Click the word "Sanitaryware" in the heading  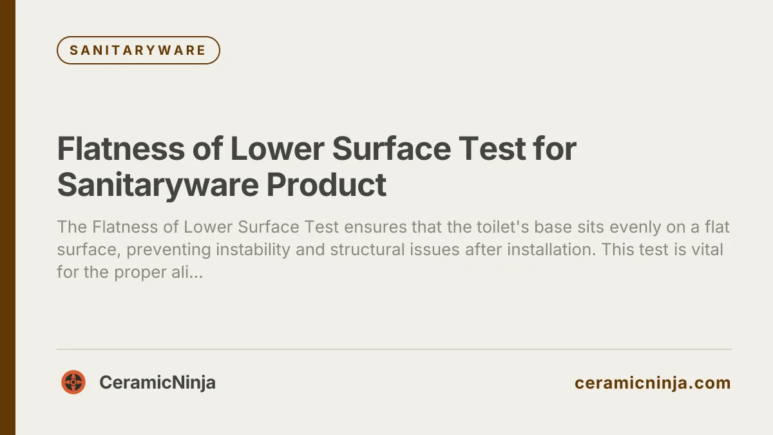(x=157, y=185)
